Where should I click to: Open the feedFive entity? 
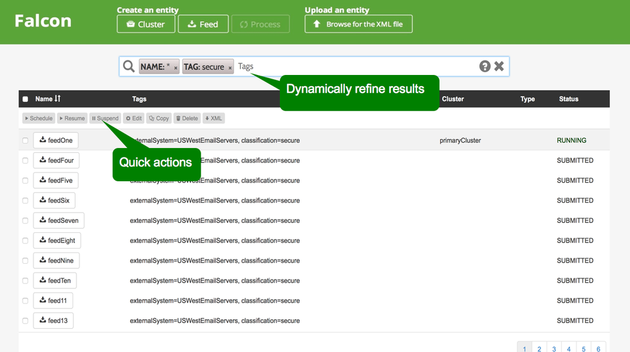coord(56,181)
